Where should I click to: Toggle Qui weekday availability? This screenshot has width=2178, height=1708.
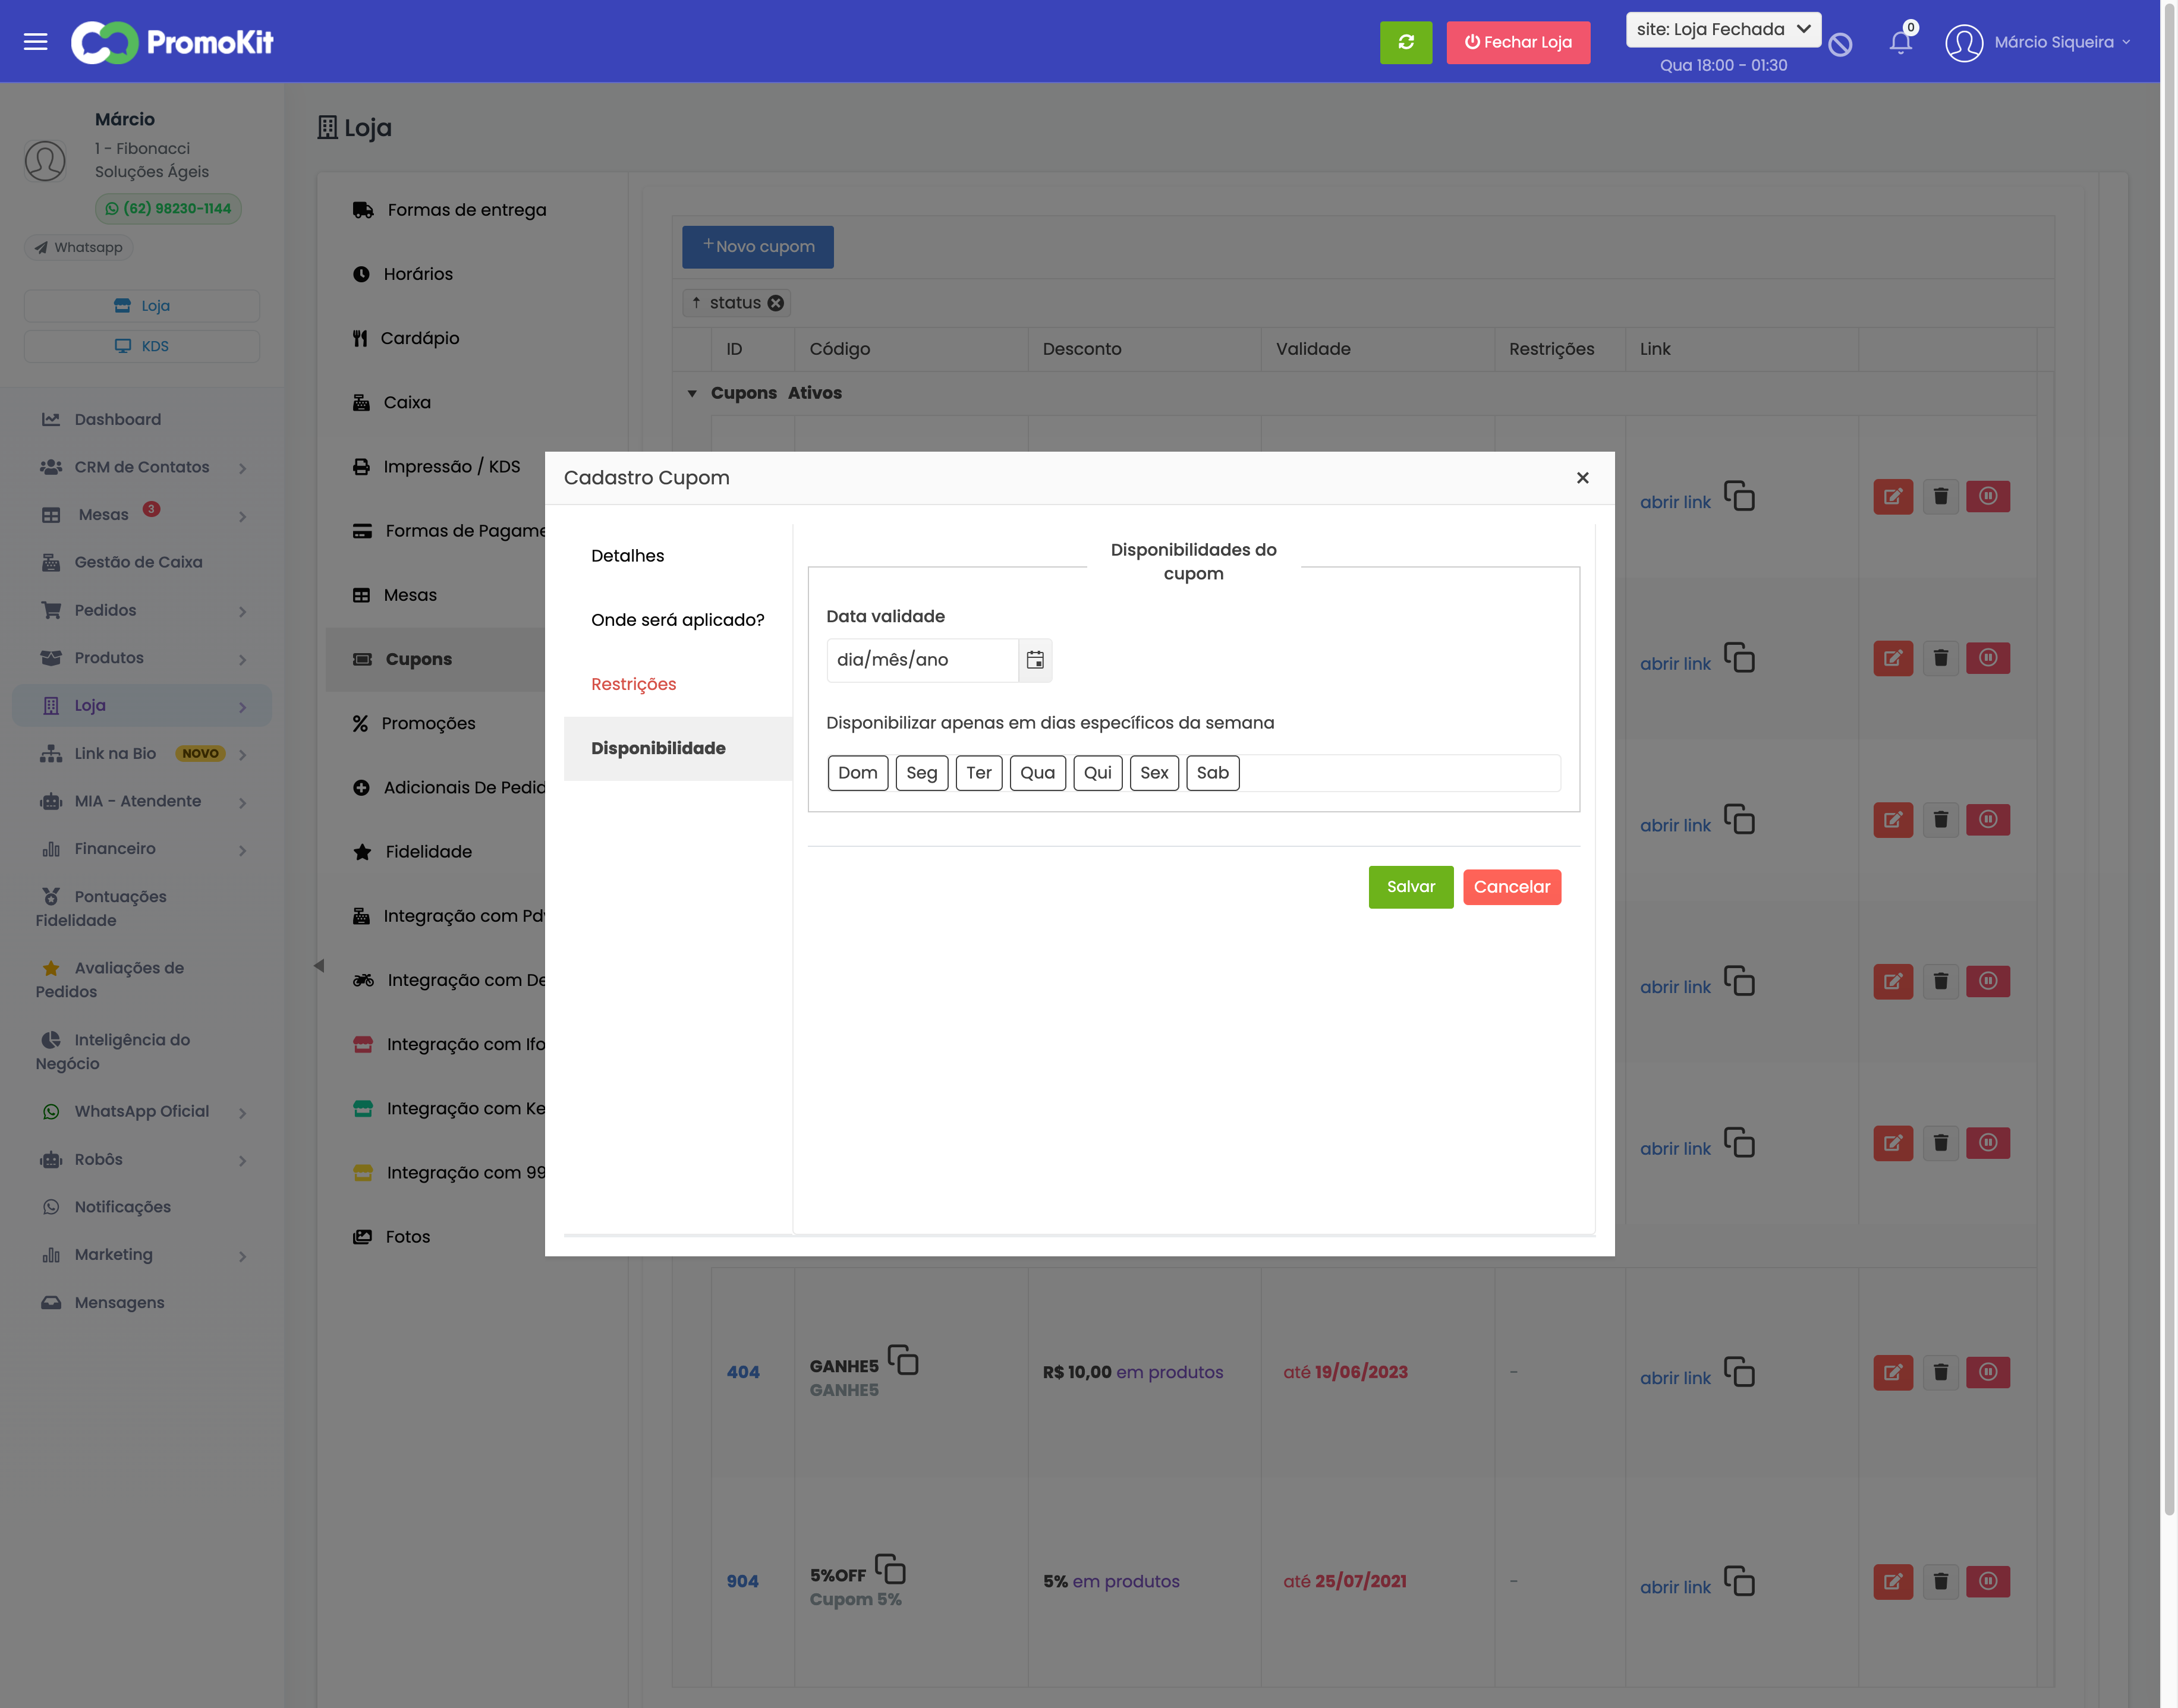click(1098, 773)
